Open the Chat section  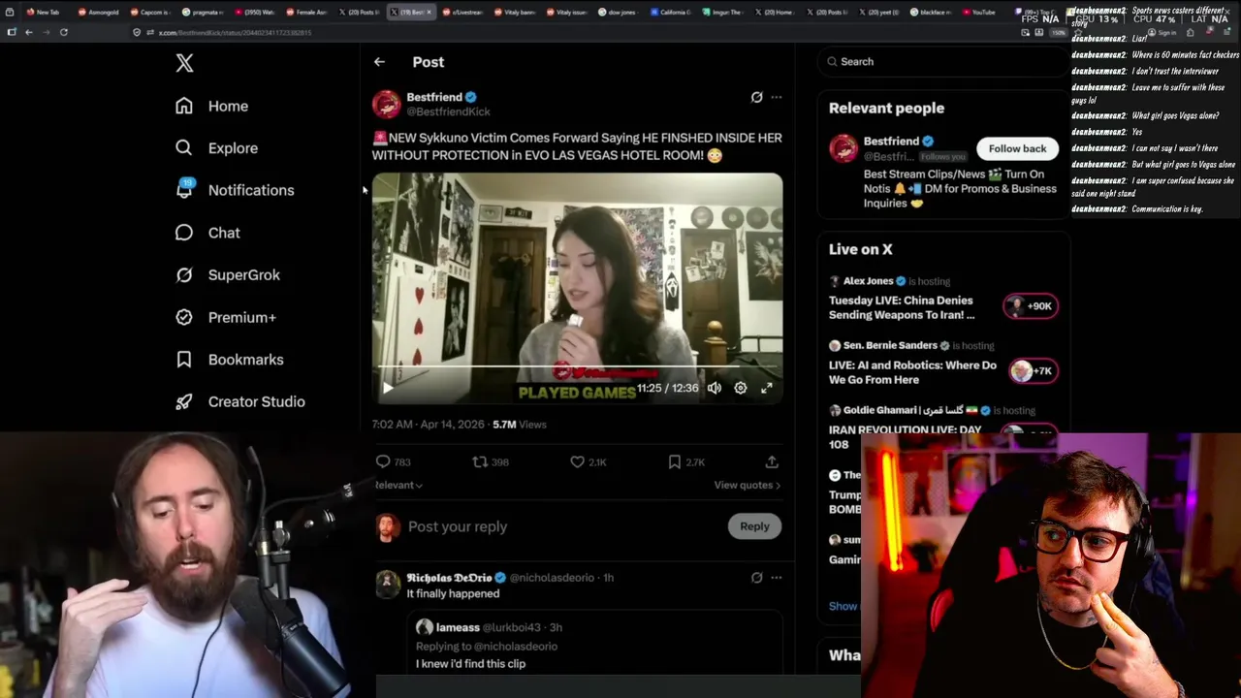click(207, 233)
